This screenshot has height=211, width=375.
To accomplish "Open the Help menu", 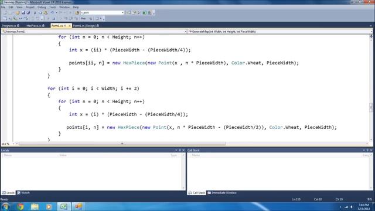I will pos(76,7).
